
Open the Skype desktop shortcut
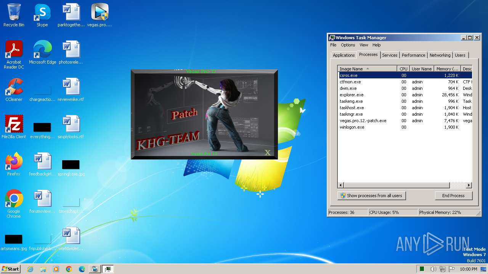[x=42, y=15]
